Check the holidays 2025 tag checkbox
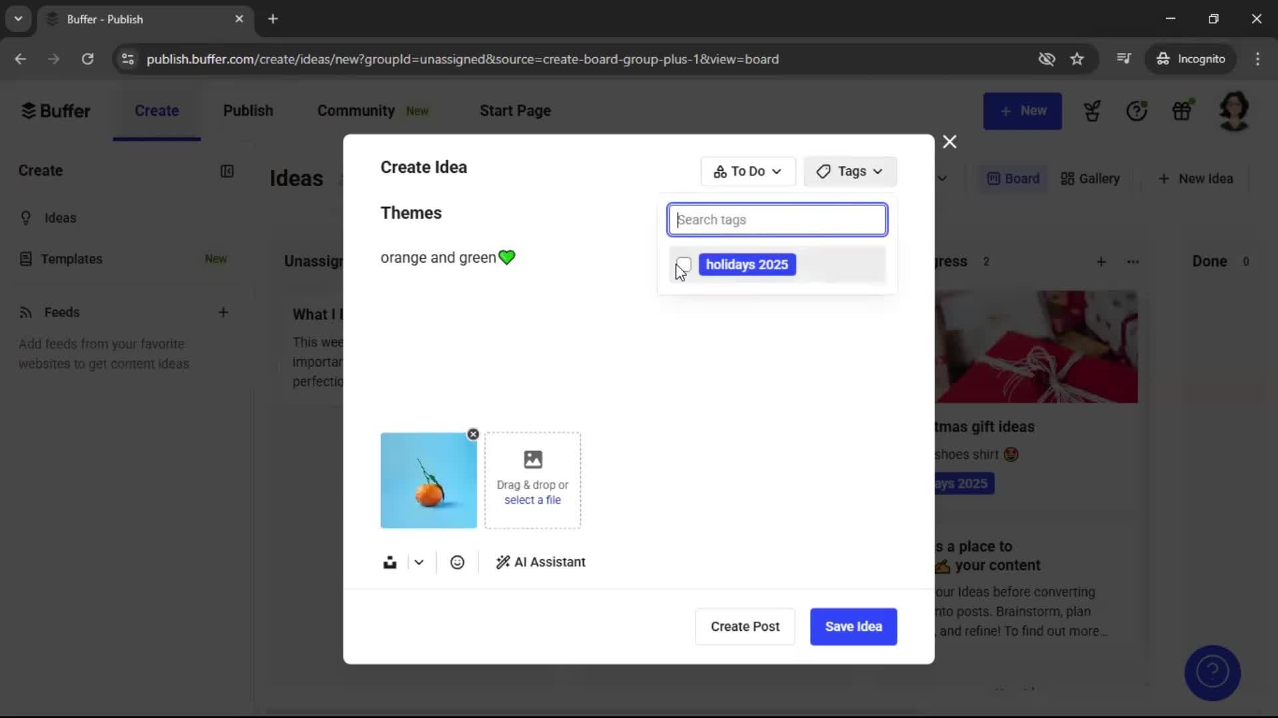Screen dimensions: 1278x718 click(683, 265)
